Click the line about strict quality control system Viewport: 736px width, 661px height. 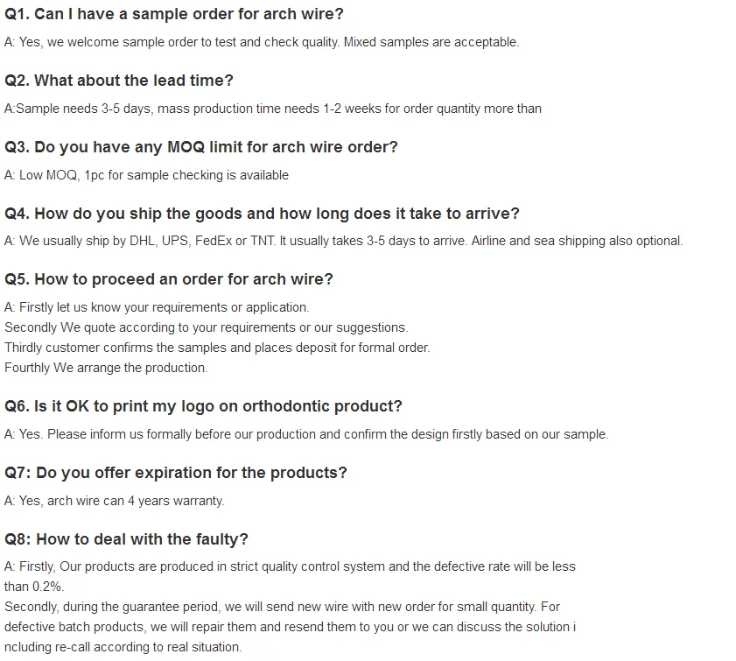(x=290, y=566)
